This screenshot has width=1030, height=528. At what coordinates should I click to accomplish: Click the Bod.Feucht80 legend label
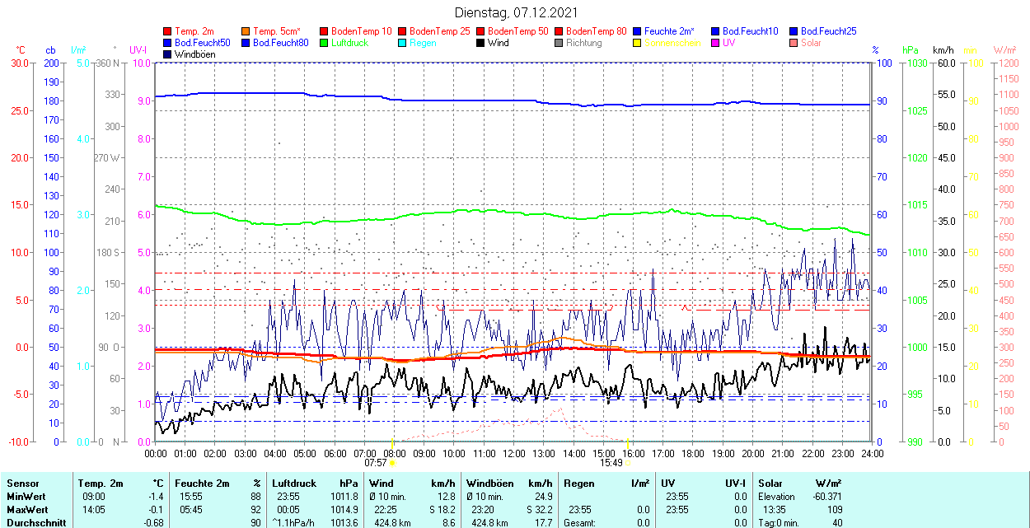(280, 43)
